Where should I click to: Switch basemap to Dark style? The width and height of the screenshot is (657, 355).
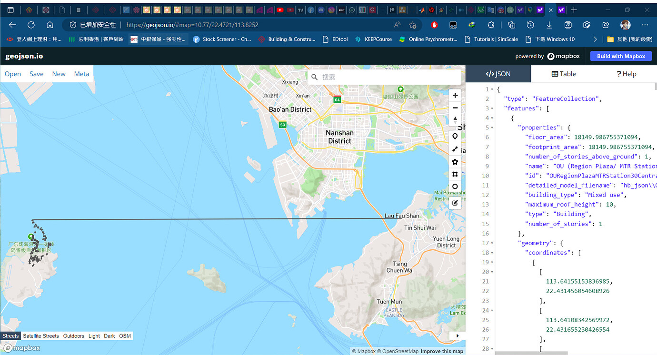[x=109, y=335]
